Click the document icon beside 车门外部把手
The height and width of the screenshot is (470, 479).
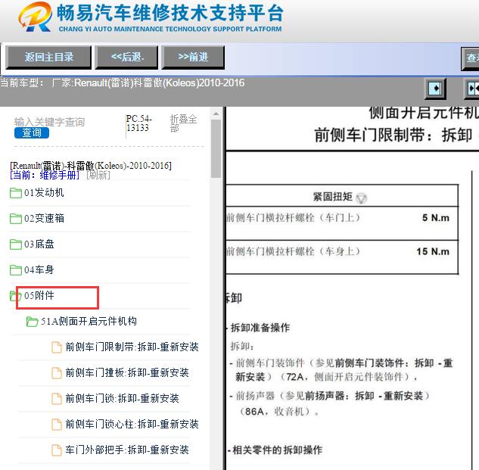click(57, 450)
